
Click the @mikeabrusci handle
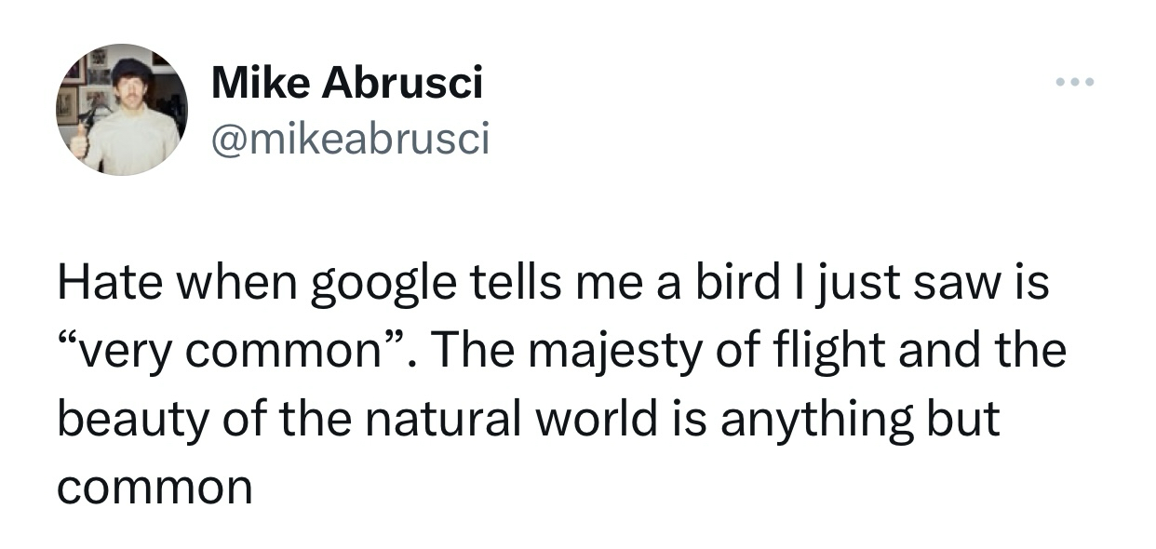click(350, 139)
